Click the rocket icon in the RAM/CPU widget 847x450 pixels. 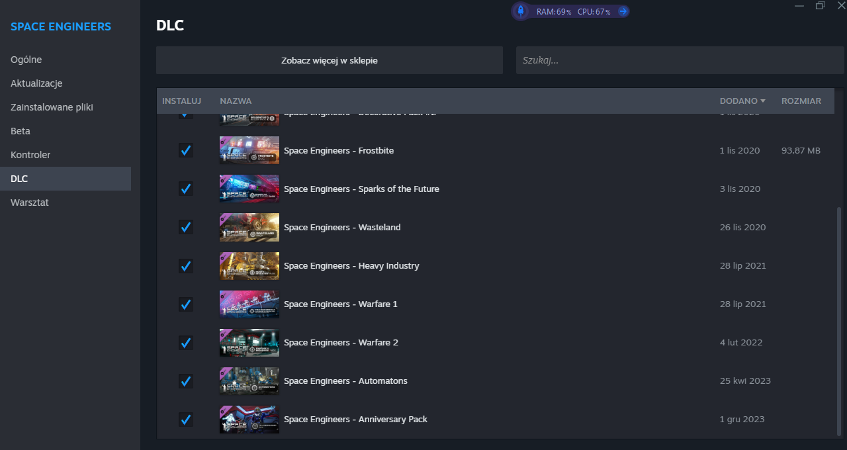click(521, 11)
